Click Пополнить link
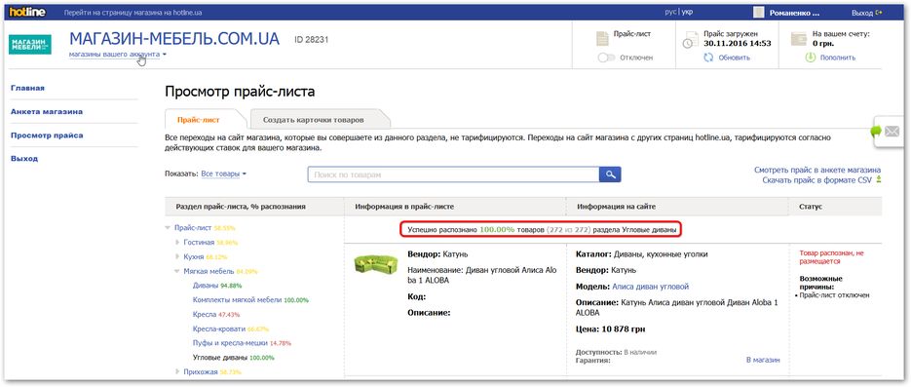911x387 pixels. pyautogui.click(x=838, y=58)
